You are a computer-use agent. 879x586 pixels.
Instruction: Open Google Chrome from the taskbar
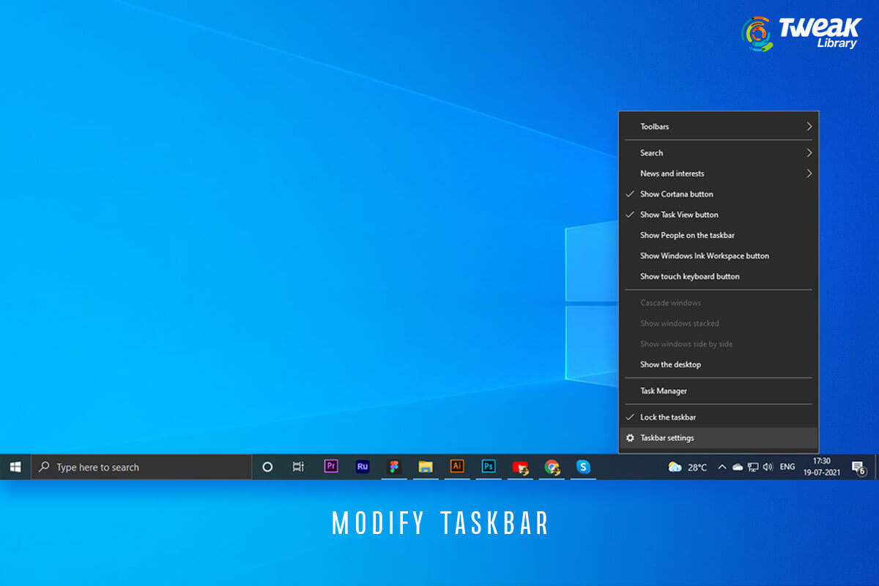click(x=551, y=467)
